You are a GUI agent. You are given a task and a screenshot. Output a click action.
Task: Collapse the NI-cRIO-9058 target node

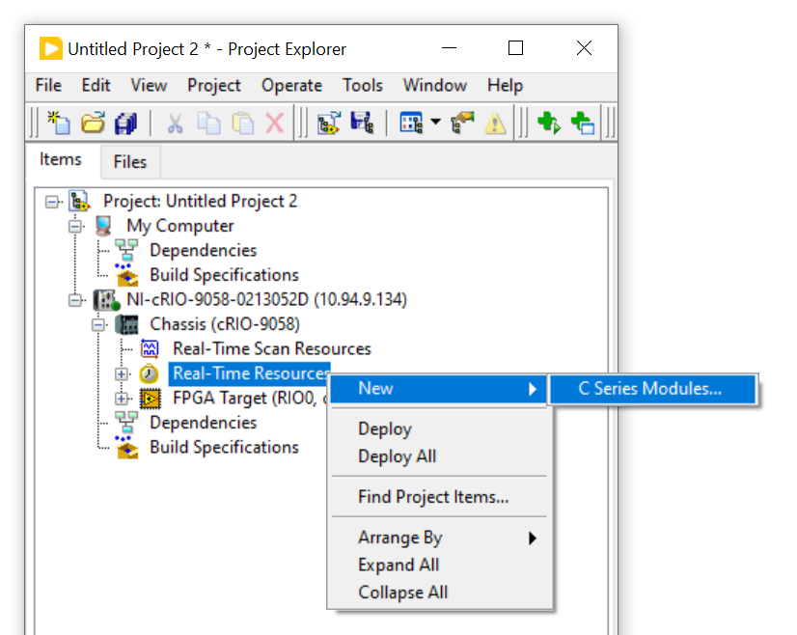point(75,300)
